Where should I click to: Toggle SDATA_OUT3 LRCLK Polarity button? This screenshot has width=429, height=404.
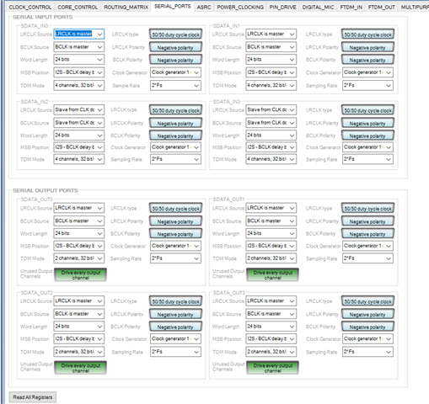pyautogui.click(x=367, y=314)
